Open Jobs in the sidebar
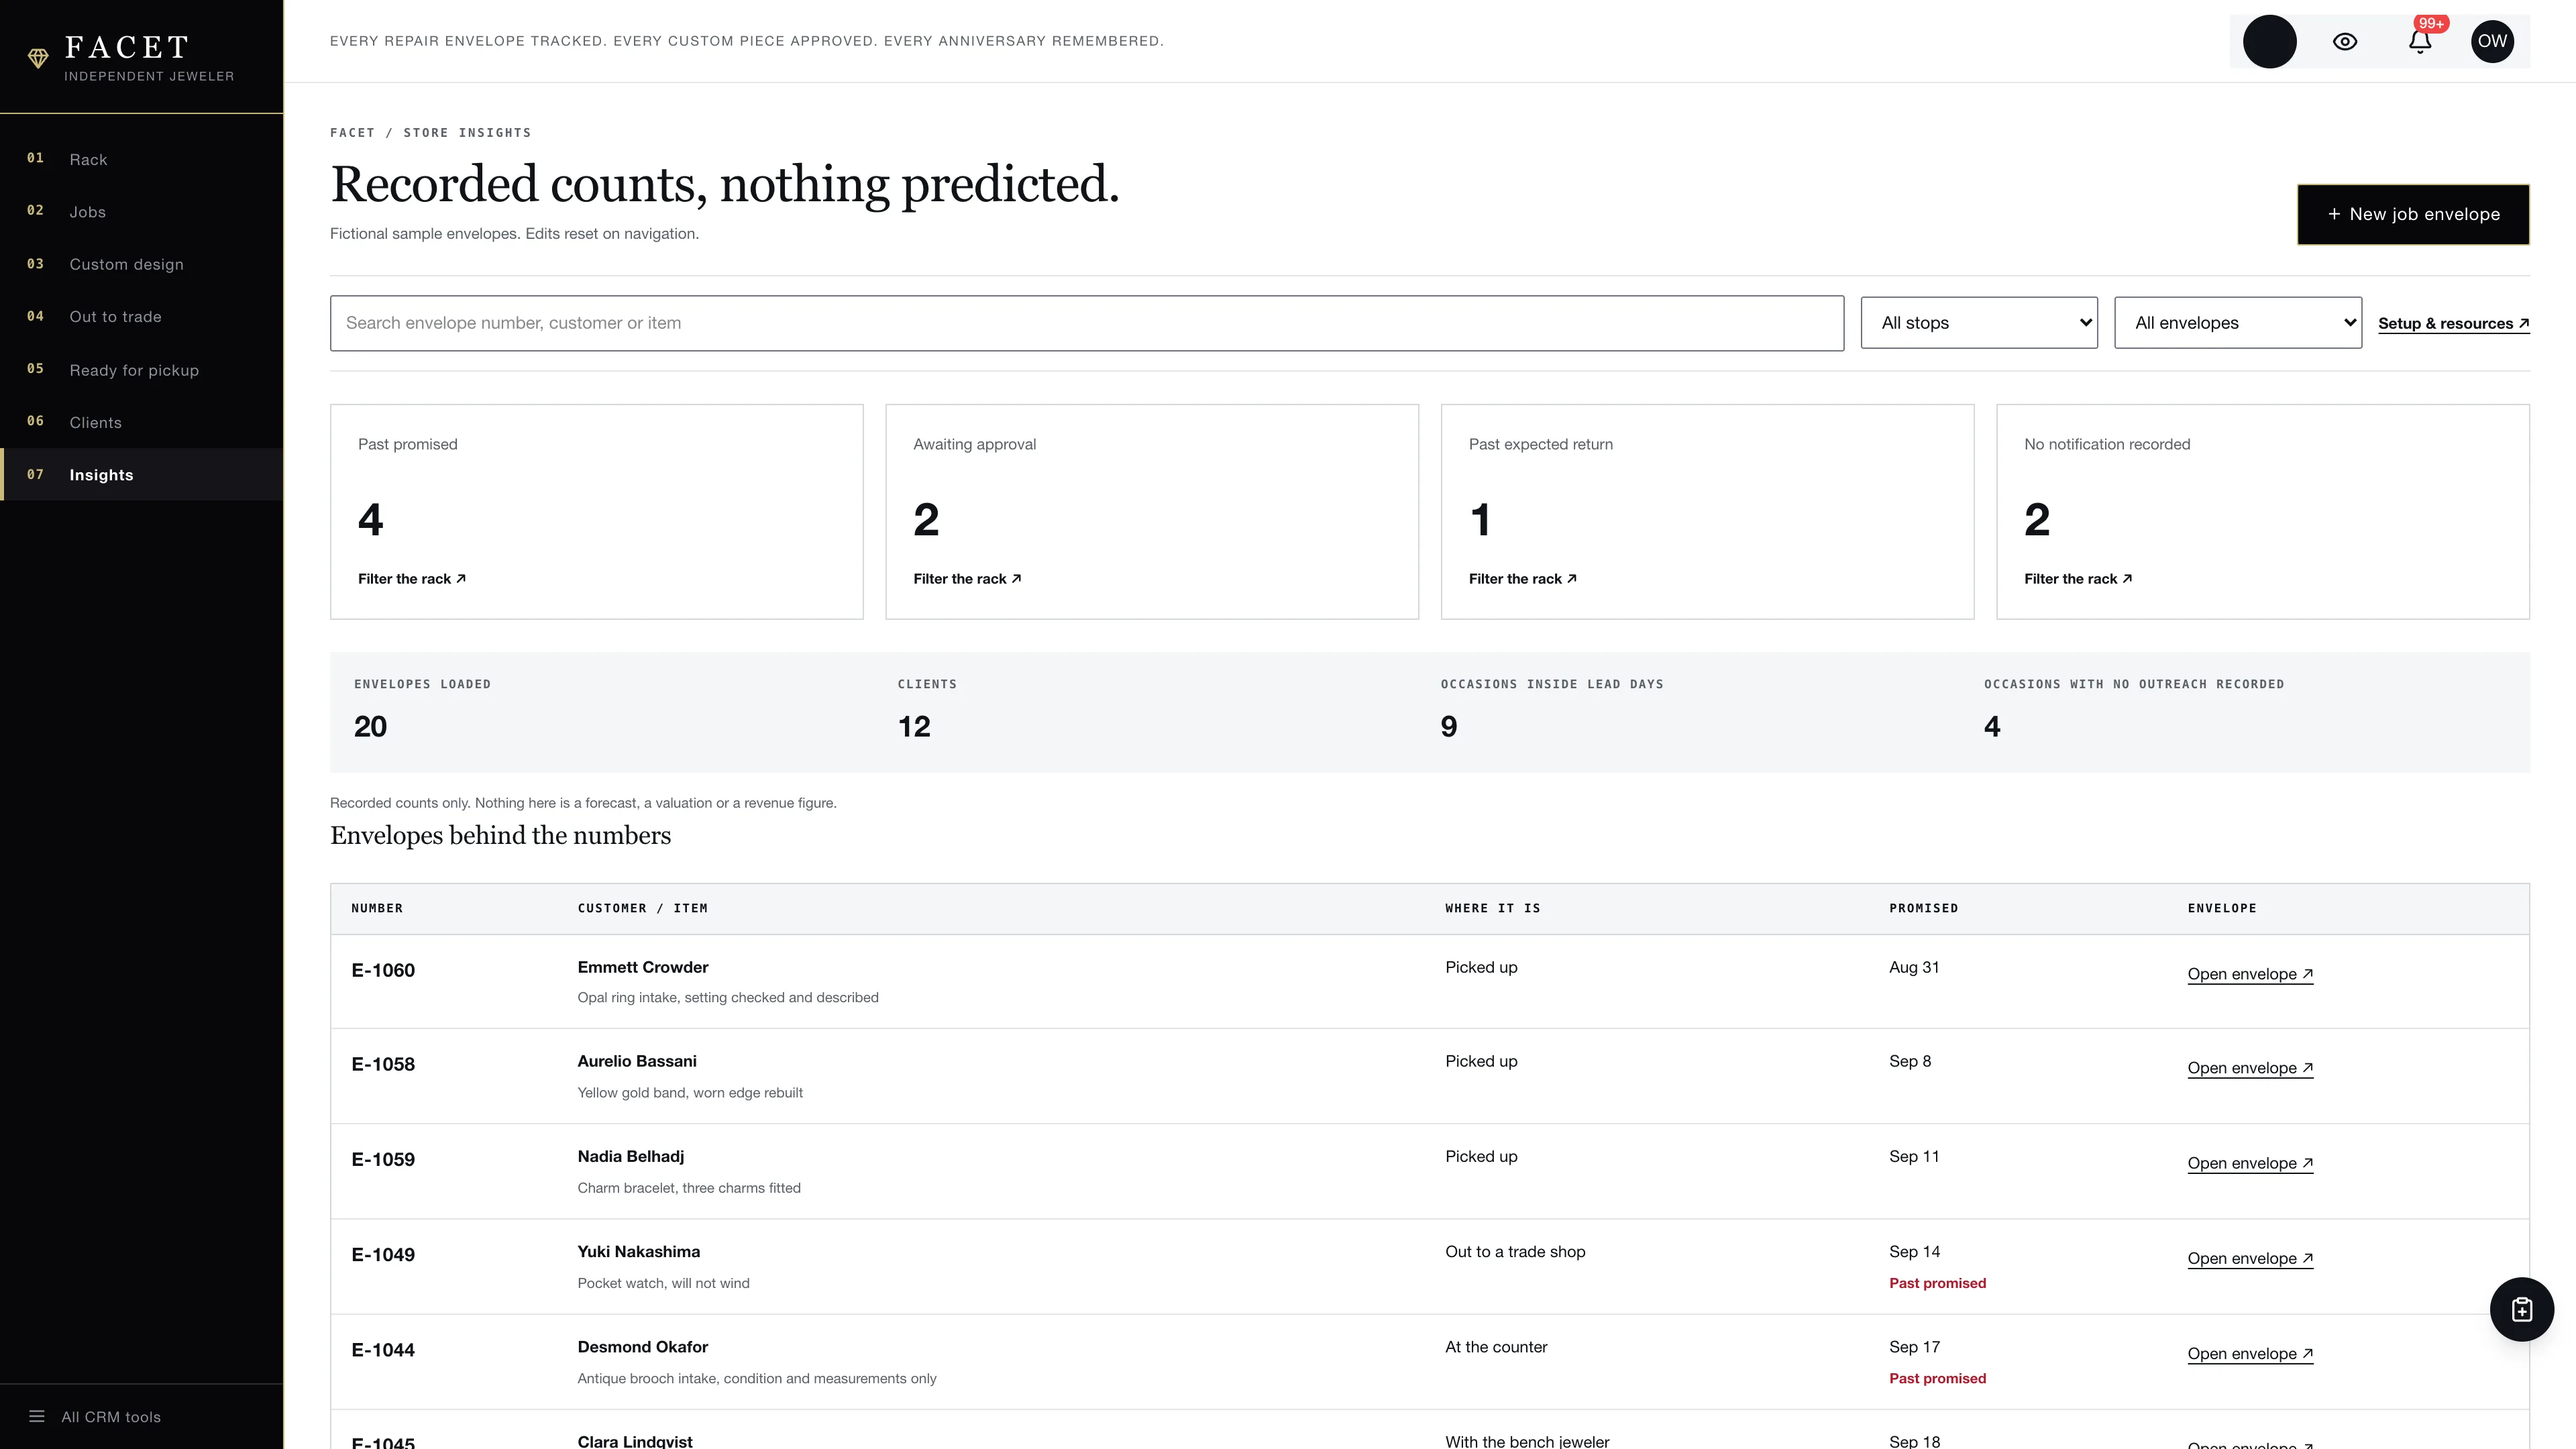The image size is (2576, 1449). [141, 212]
